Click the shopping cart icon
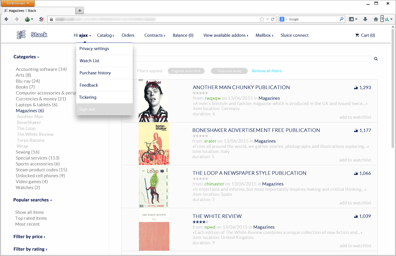The height and width of the screenshot is (256, 396). click(x=357, y=35)
